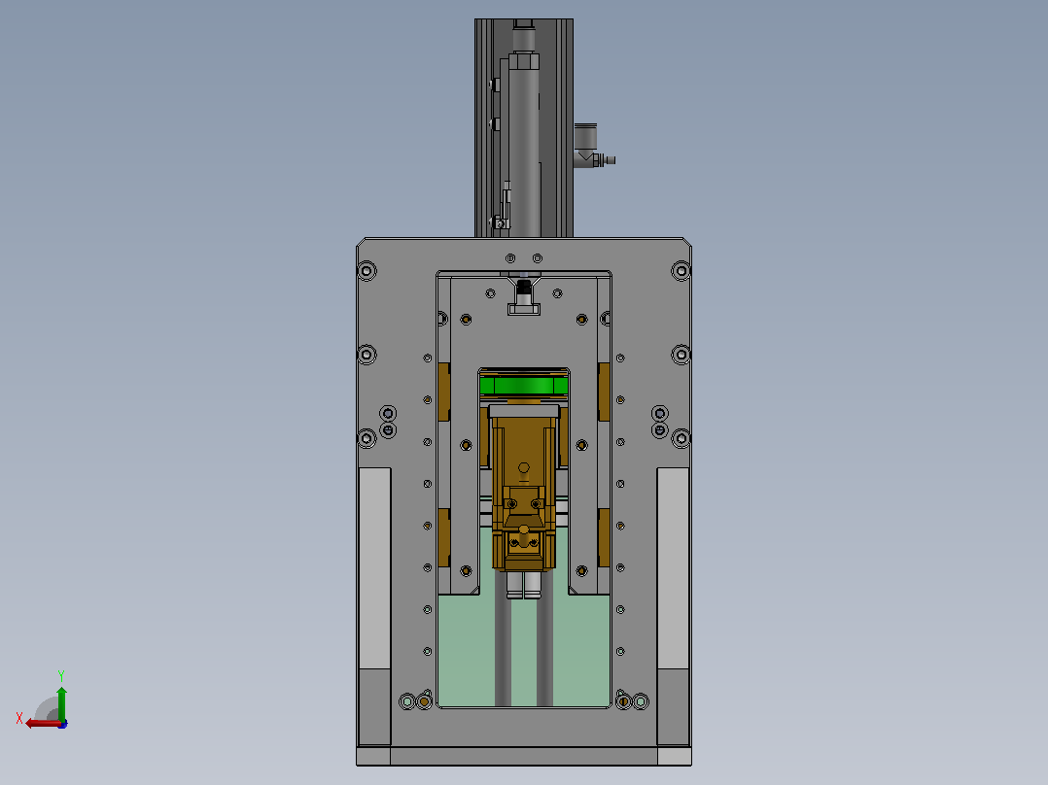Click the blue Z axis dot on the triad
1048x785 pixels.
click(63, 724)
